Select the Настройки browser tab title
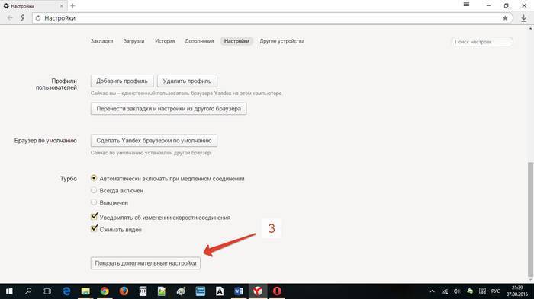 (x=22, y=6)
